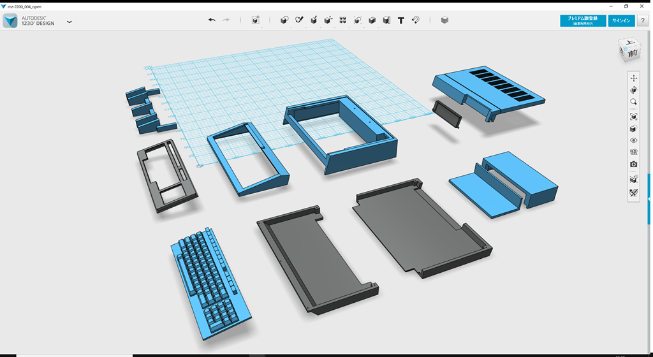Select the Orbit tool in navigation bar

click(x=633, y=90)
